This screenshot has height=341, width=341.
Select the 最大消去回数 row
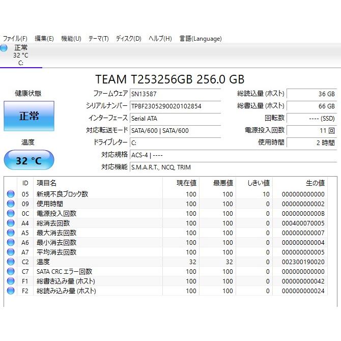[166, 233]
